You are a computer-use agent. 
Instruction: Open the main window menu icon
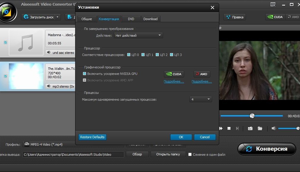(273, 4)
